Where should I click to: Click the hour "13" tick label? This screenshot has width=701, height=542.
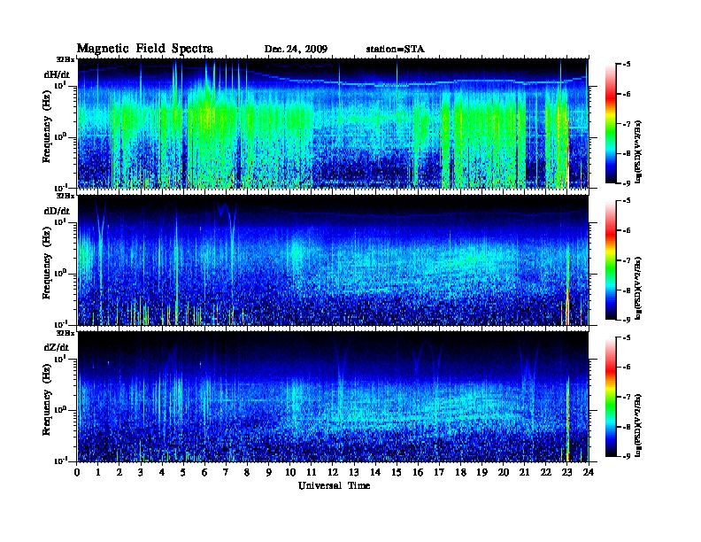tap(355, 473)
